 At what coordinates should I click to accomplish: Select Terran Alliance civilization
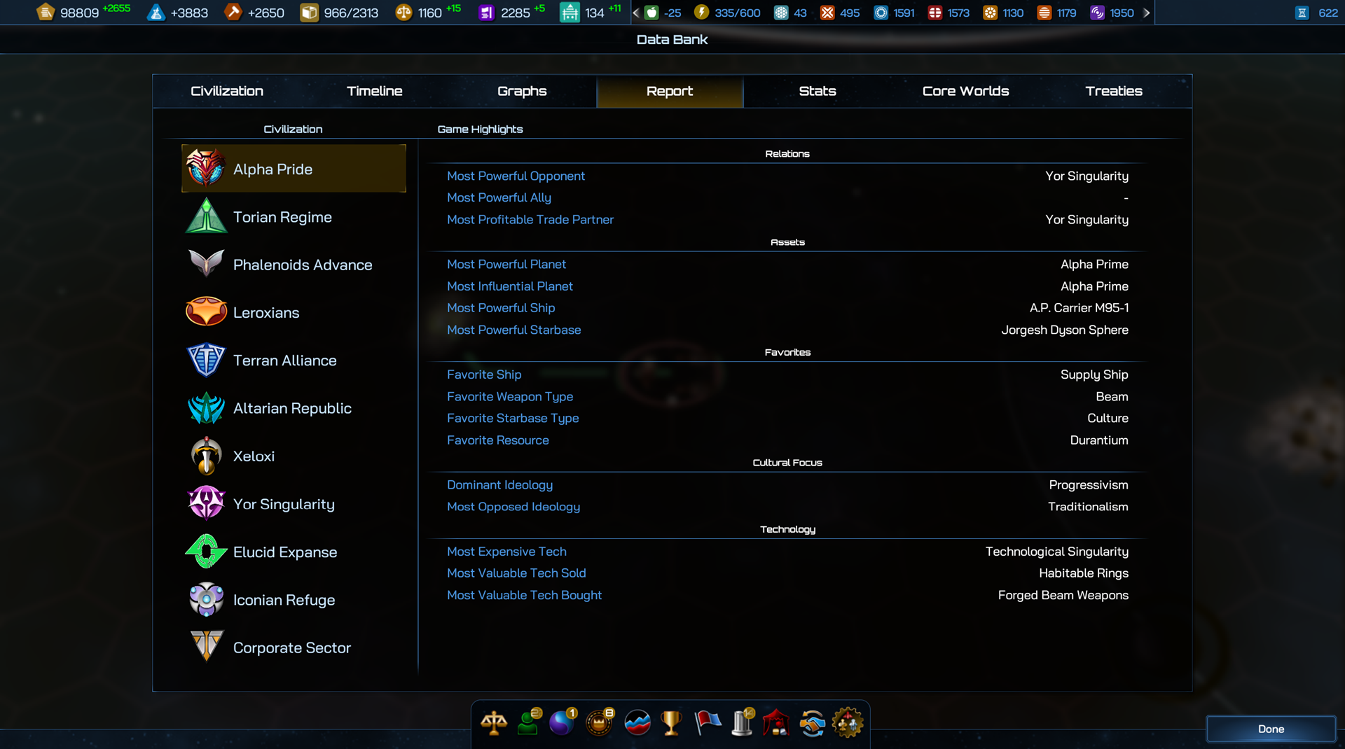284,360
